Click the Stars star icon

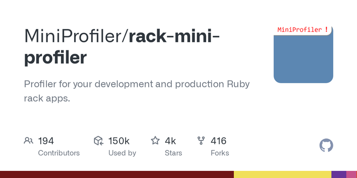155,141
